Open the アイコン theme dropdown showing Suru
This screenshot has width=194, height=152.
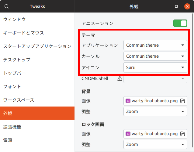(155, 67)
